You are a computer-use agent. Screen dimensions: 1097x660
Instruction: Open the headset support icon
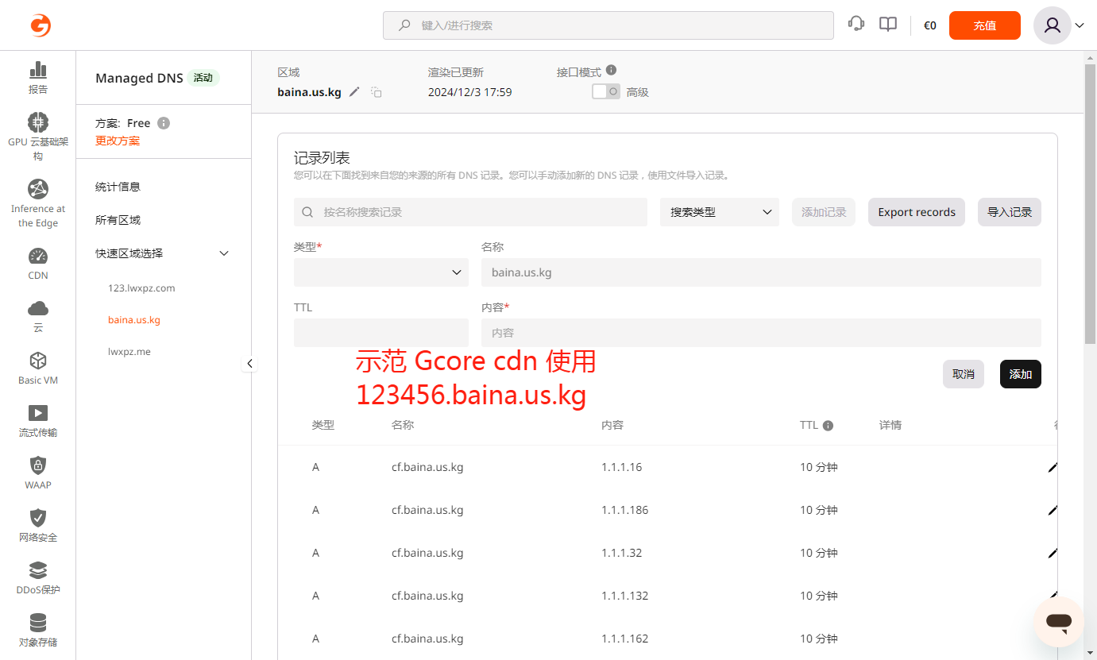pos(856,25)
